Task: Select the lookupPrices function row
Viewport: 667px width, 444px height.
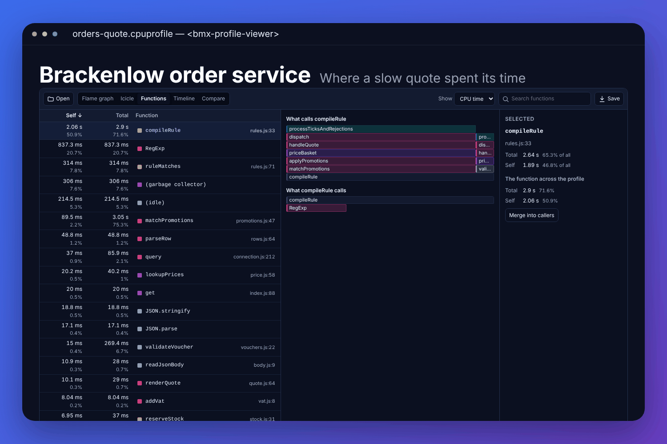Action: pos(160,275)
